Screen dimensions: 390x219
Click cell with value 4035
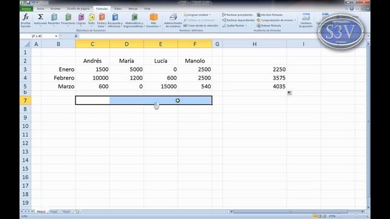255,86
